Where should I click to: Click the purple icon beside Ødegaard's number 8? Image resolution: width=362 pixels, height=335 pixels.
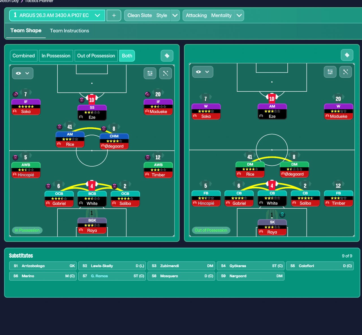point(104,129)
